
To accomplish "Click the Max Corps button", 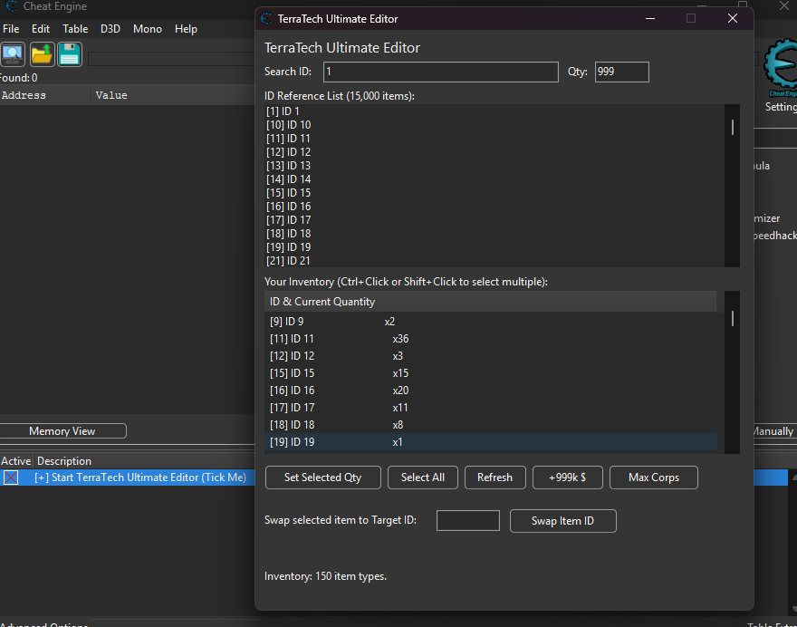I will 654,477.
